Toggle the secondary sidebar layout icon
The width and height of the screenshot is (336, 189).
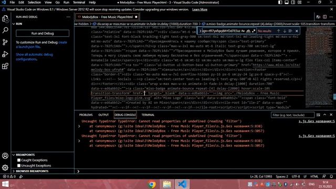coord(293,2)
